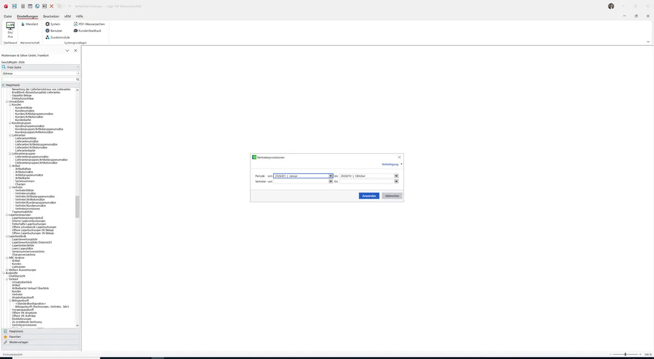The width and height of the screenshot is (654, 359).
Task: Open the Hilfe ribbon tab
Action: tap(80, 16)
